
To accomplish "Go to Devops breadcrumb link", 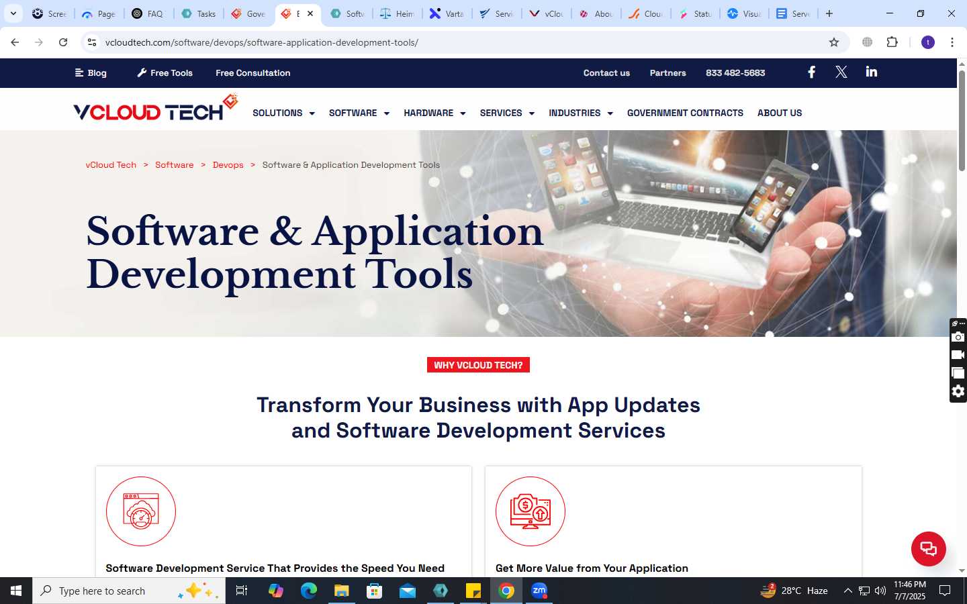I will click(x=228, y=164).
